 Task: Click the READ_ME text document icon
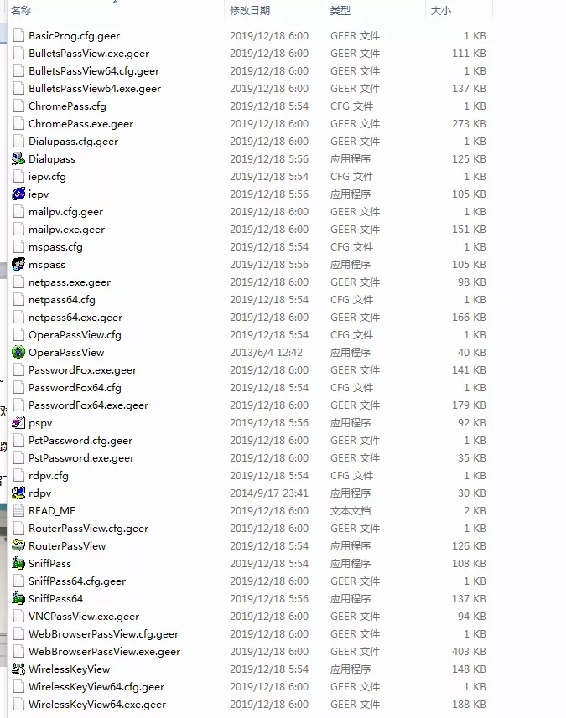[18, 511]
